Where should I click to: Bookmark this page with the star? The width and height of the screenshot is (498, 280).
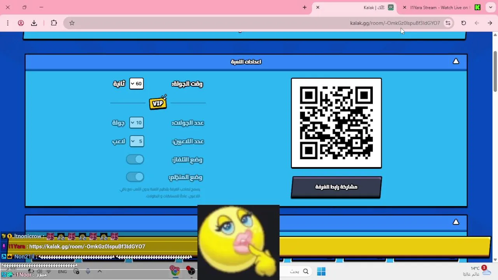click(x=72, y=23)
